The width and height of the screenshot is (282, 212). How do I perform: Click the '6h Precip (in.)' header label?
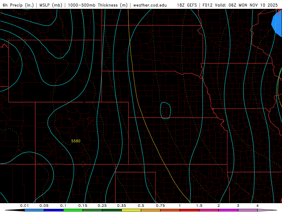[x=18, y=5]
